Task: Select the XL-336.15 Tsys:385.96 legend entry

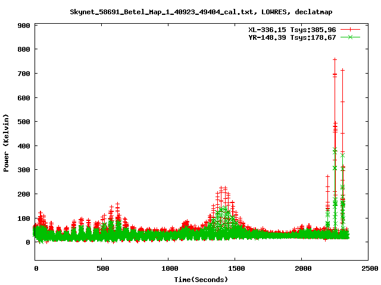Action: coord(292,30)
